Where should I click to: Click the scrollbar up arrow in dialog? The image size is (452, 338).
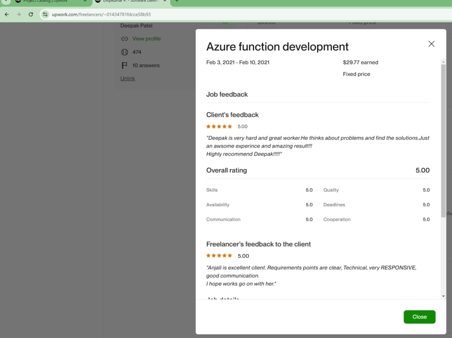click(443, 62)
